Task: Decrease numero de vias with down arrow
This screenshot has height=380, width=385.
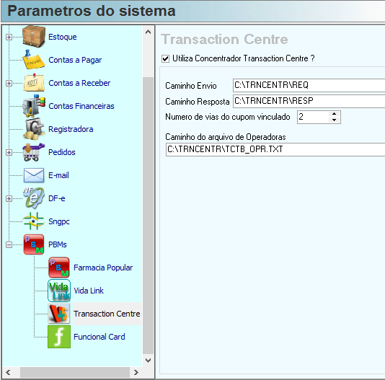Action: click(x=335, y=120)
